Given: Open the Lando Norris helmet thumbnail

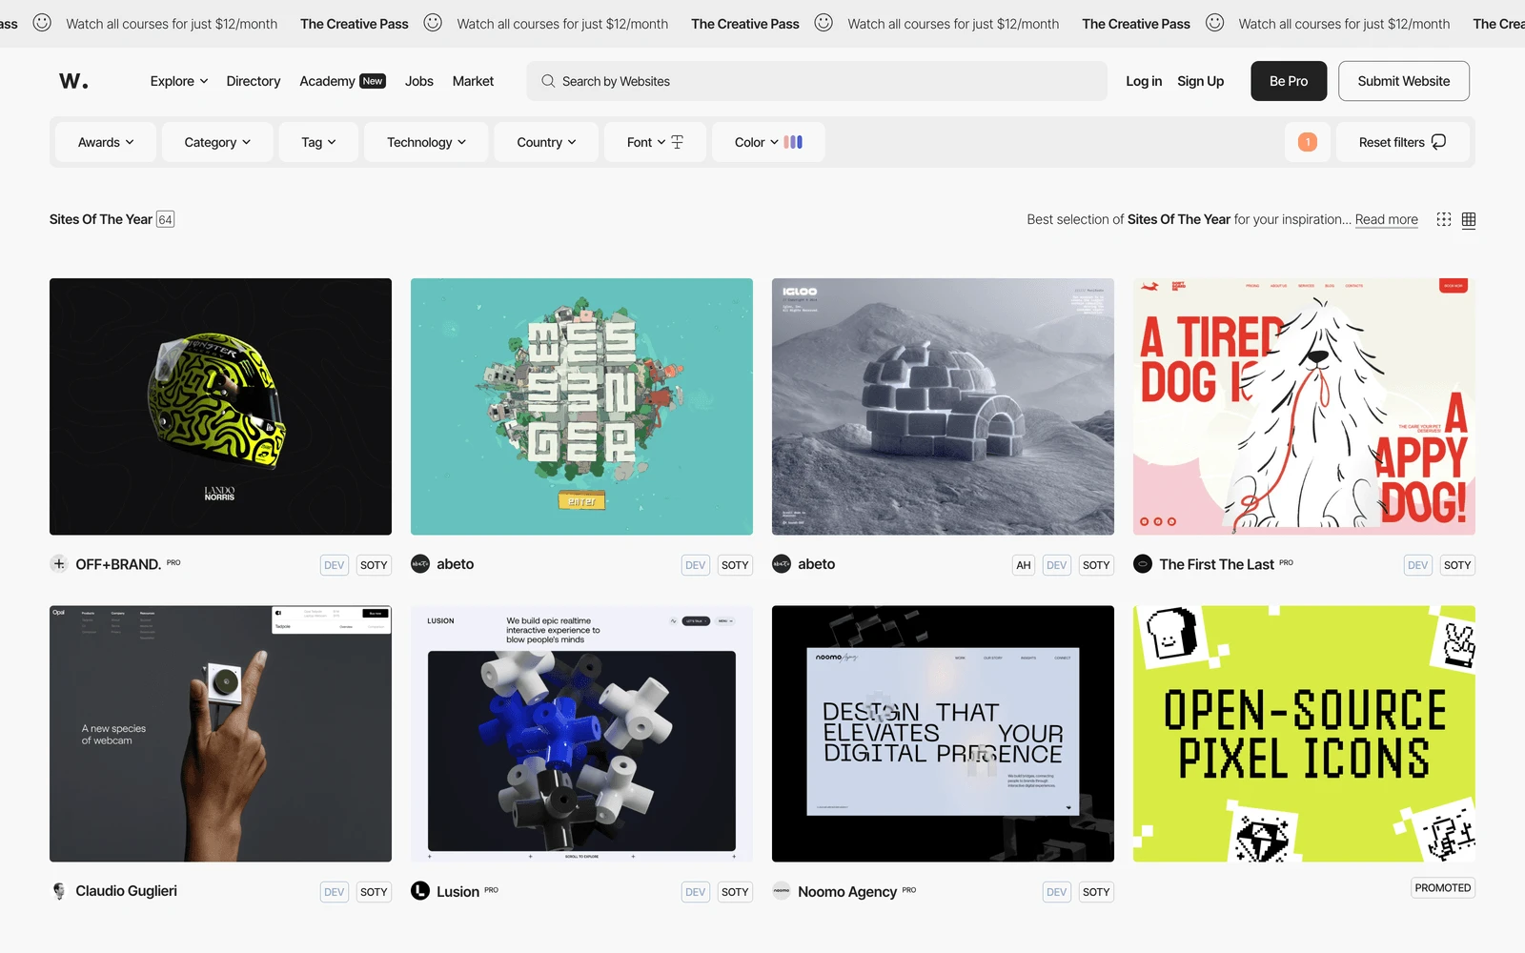Looking at the screenshot, I should coord(220,407).
